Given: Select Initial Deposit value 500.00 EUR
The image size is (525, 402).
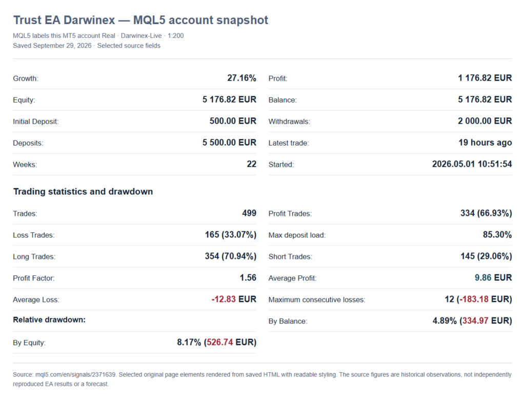Looking at the screenshot, I should coord(233,121).
